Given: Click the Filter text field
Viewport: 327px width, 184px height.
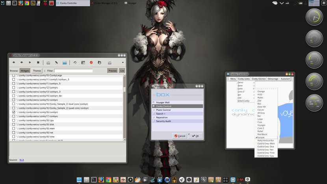Looking at the screenshot, I should [73, 71].
